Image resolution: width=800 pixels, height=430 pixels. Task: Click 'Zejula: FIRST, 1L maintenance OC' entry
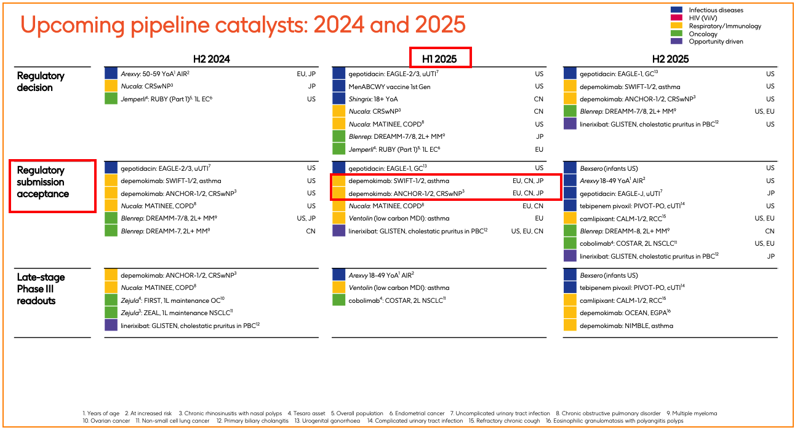[x=172, y=300]
